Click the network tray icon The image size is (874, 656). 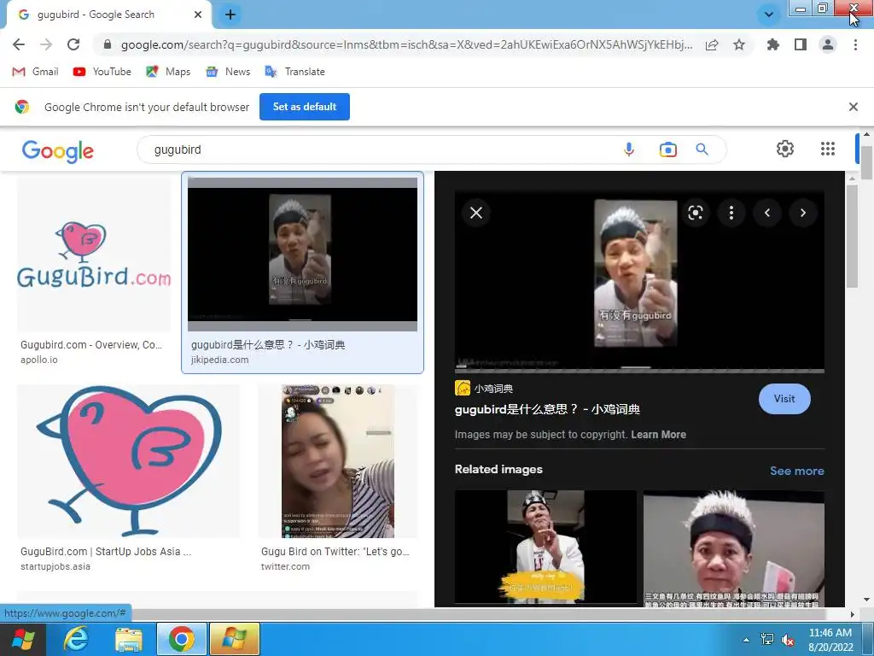click(767, 640)
